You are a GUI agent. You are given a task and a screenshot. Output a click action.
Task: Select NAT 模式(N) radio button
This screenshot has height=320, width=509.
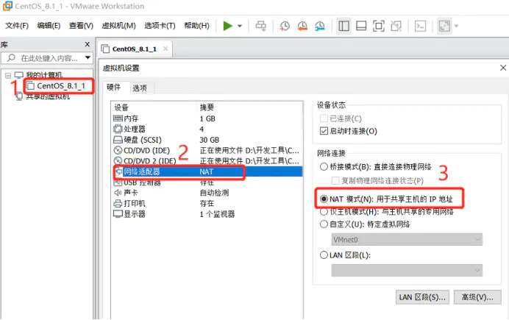pyautogui.click(x=324, y=199)
